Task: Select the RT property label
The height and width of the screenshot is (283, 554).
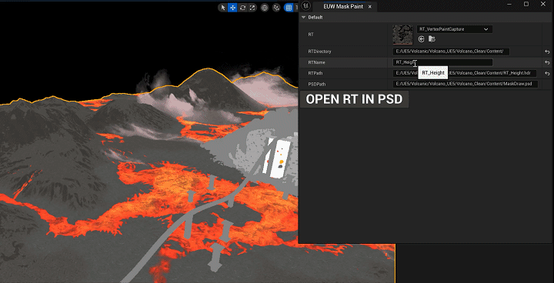Action: click(311, 35)
